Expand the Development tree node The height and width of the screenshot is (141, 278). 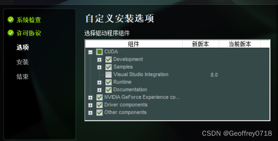pyautogui.click(x=99, y=60)
